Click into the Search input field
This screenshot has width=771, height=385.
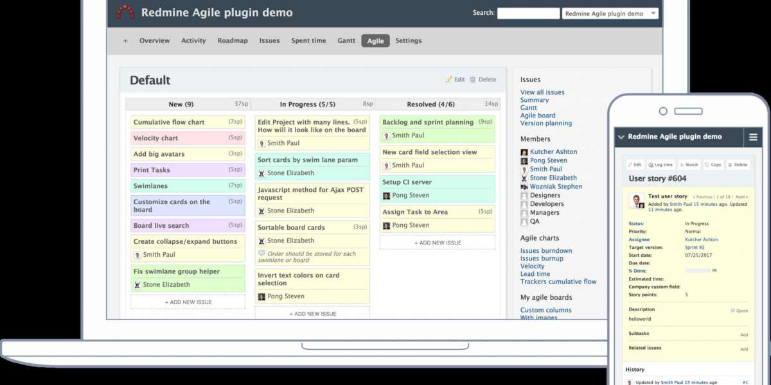tap(528, 13)
